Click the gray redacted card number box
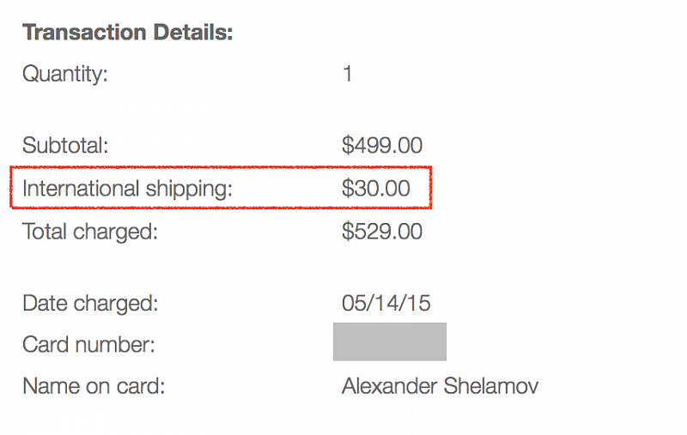The width and height of the screenshot is (687, 435). click(389, 341)
